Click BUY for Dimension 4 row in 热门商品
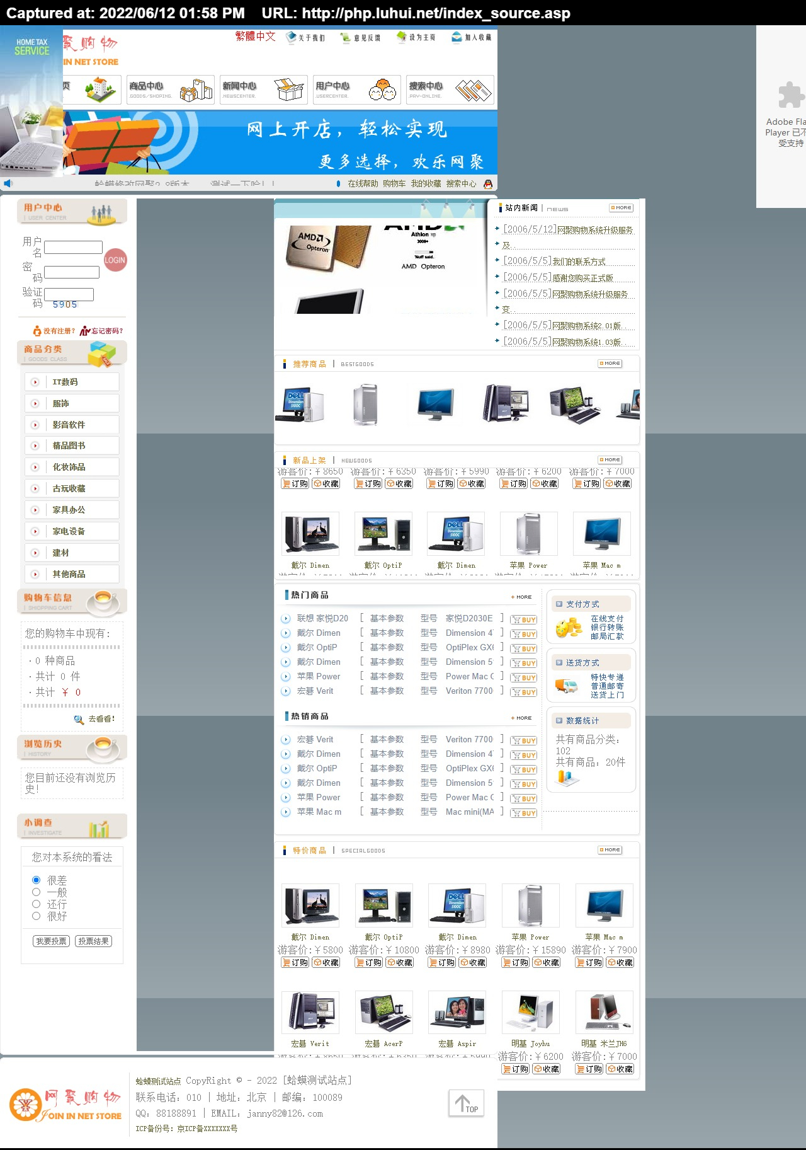Image resolution: width=806 pixels, height=1150 pixels. [523, 635]
